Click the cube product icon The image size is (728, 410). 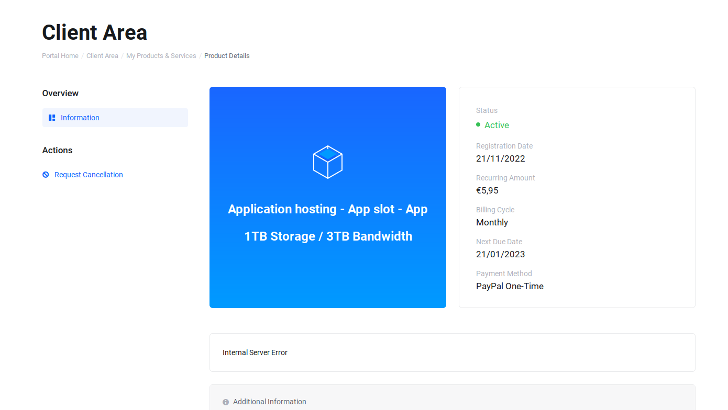[328, 162]
